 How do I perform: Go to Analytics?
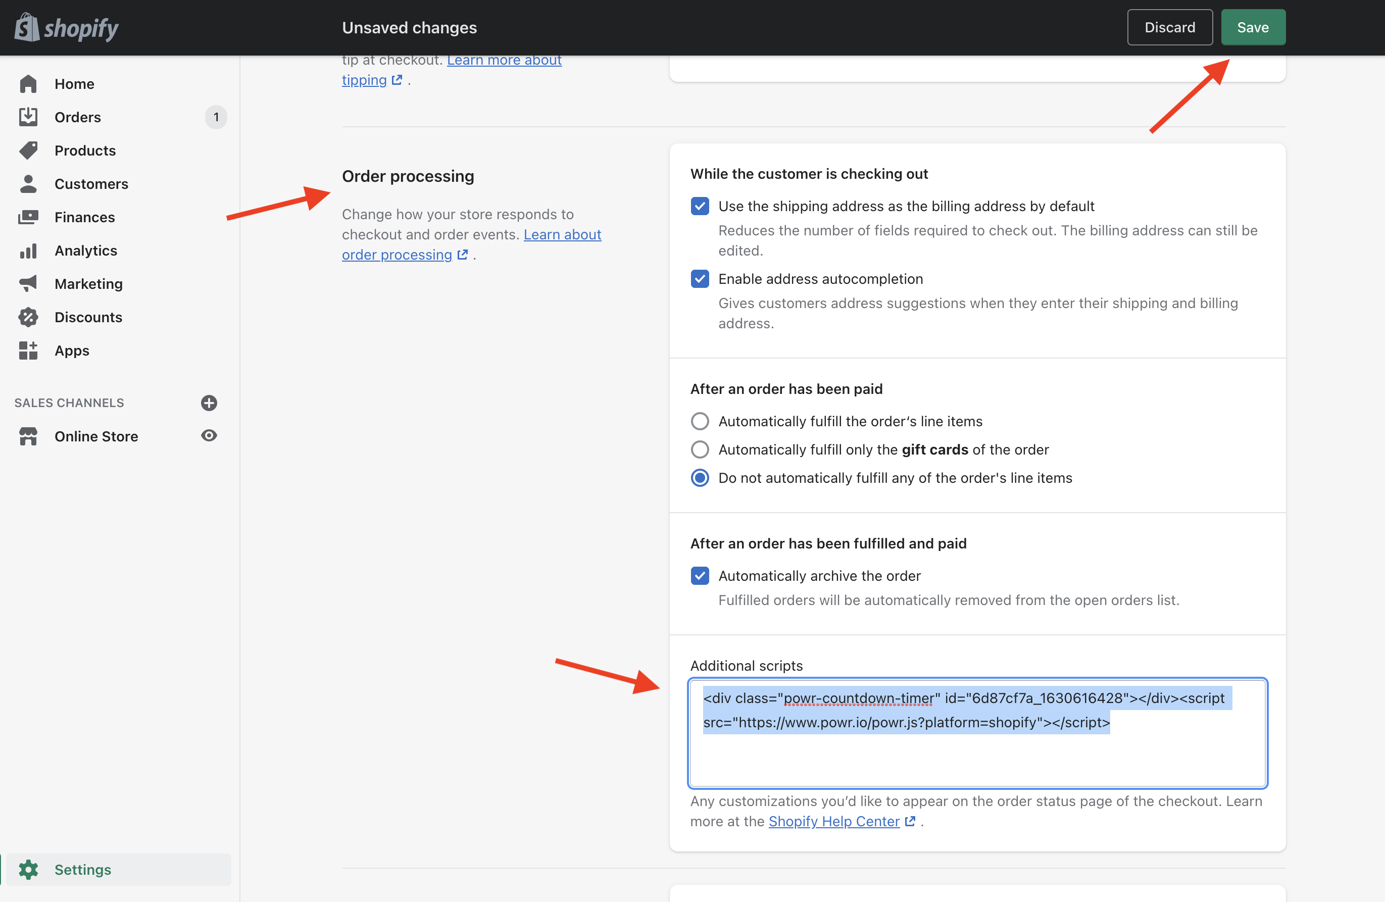pyautogui.click(x=86, y=250)
